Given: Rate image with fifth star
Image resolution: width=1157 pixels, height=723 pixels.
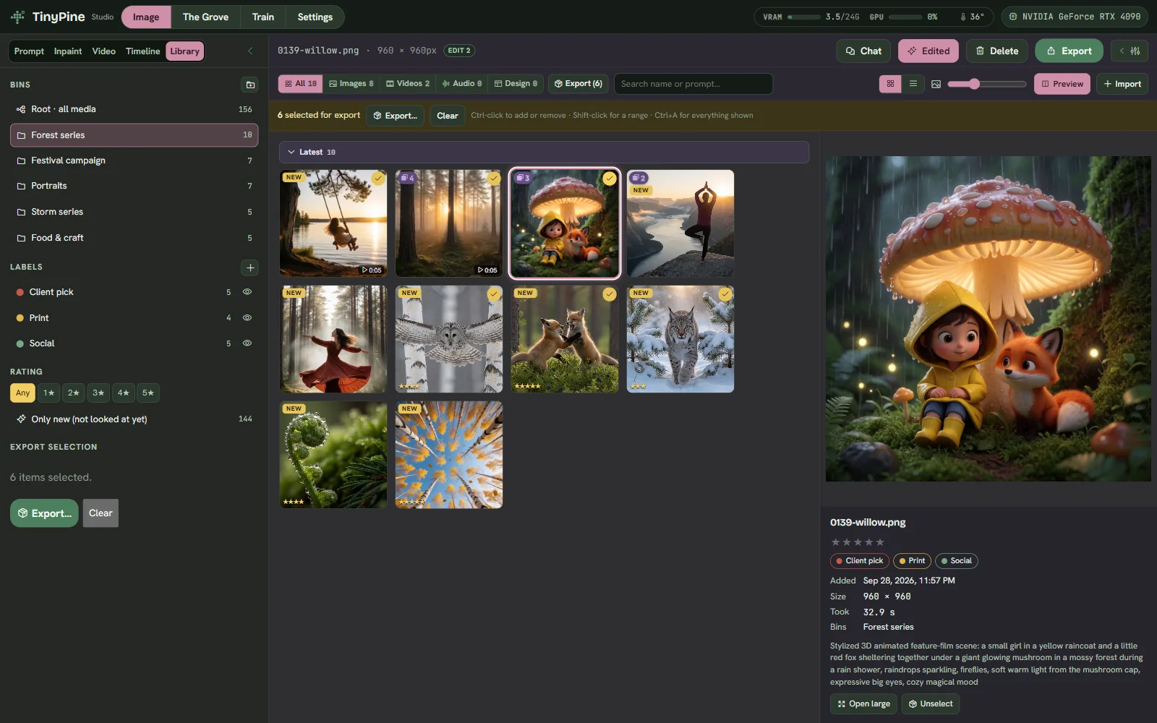Looking at the screenshot, I should click(x=880, y=542).
